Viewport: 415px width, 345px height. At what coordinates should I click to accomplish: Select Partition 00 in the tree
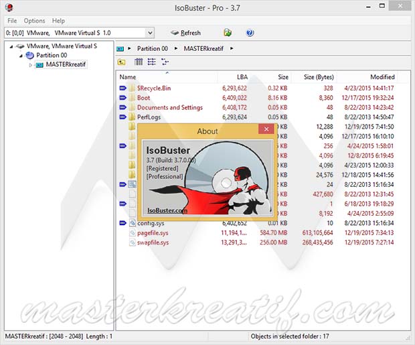52,55
